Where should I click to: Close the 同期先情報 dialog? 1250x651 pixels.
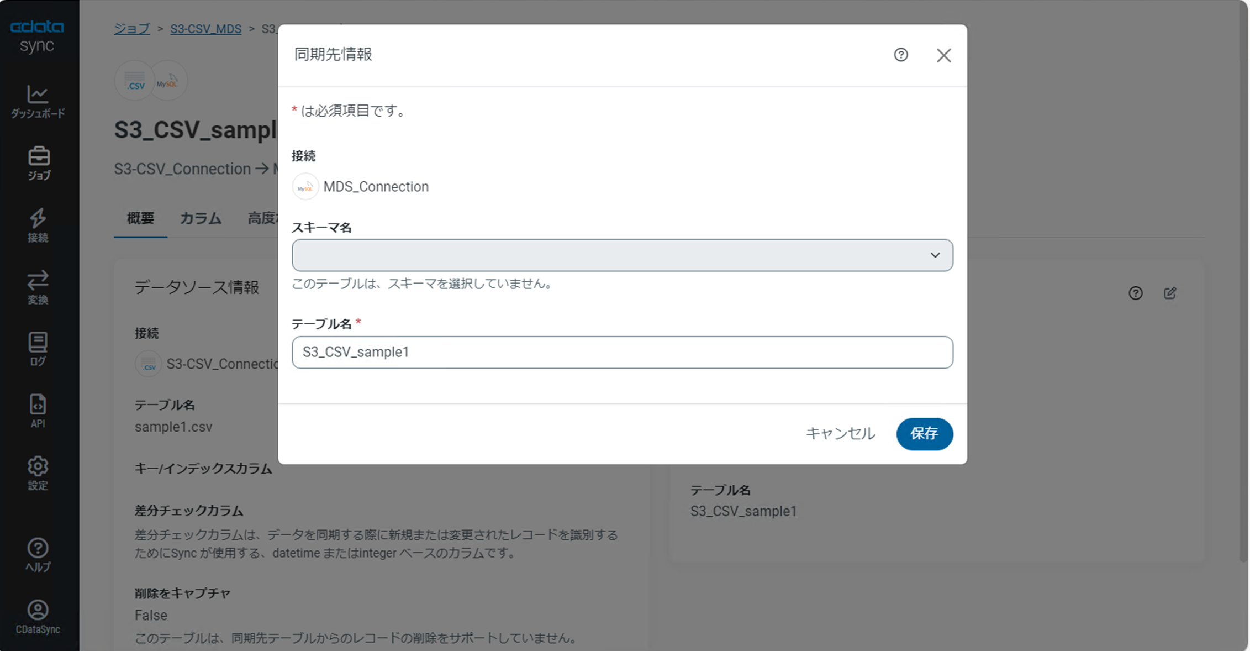[x=943, y=55]
